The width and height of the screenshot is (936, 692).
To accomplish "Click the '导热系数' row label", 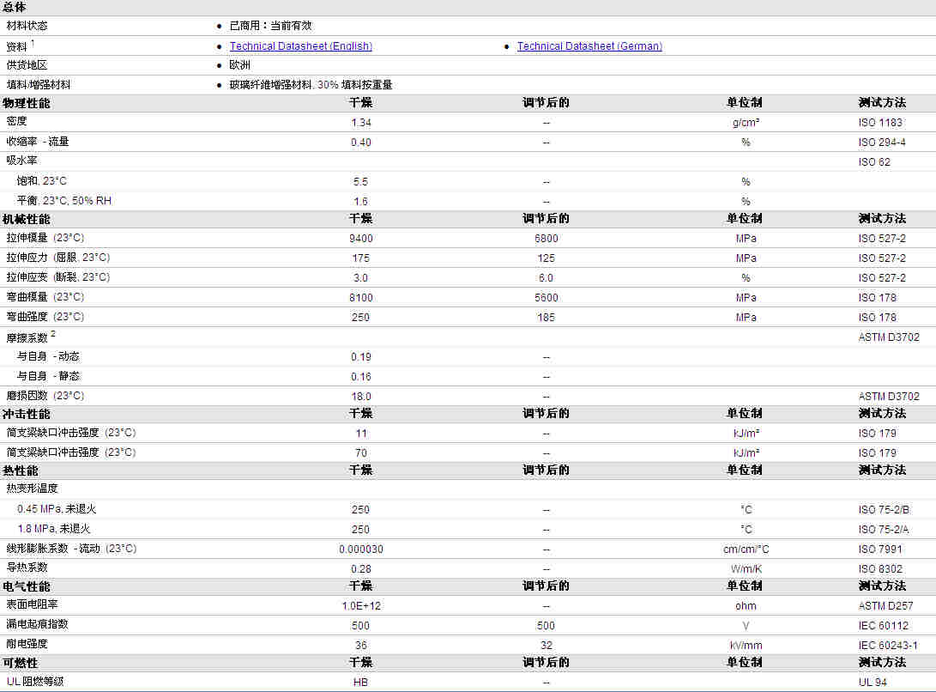I will [x=27, y=568].
